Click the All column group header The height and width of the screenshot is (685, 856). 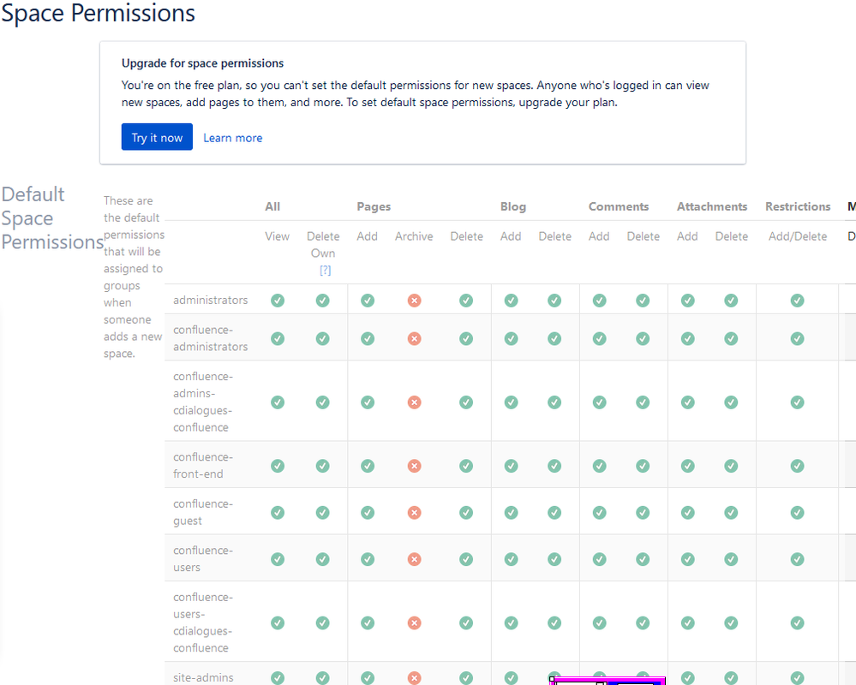(x=272, y=206)
